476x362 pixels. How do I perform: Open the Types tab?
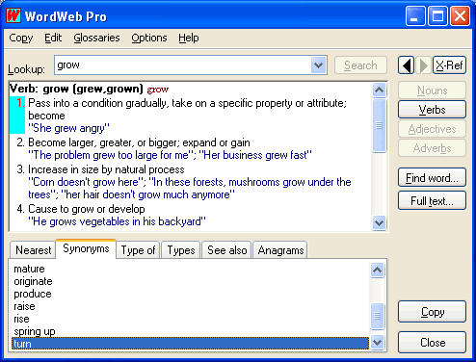click(x=181, y=250)
